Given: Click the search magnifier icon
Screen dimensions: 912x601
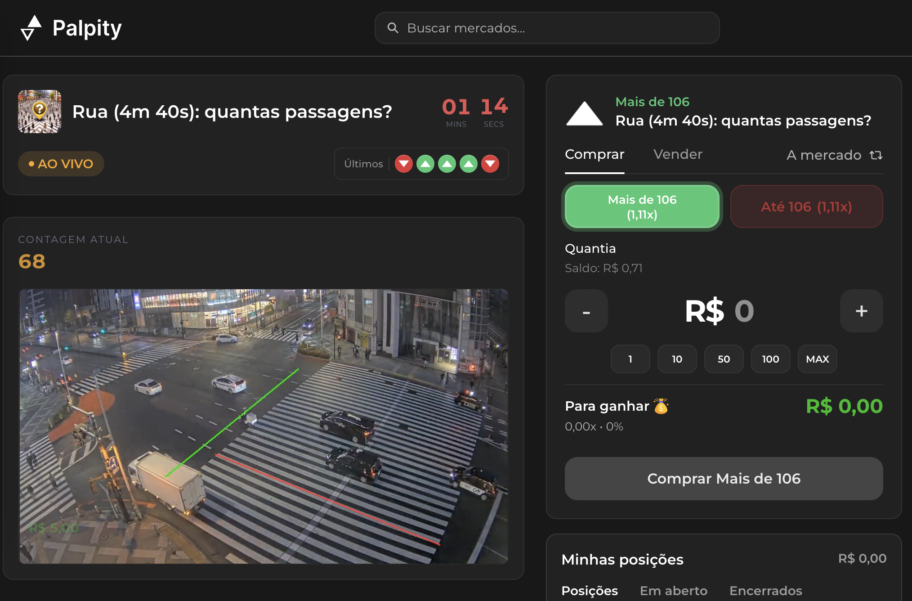Looking at the screenshot, I should (x=393, y=28).
